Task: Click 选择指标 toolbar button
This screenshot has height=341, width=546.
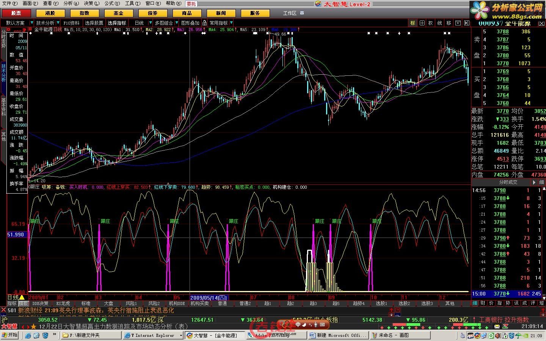Action: (117, 23)
